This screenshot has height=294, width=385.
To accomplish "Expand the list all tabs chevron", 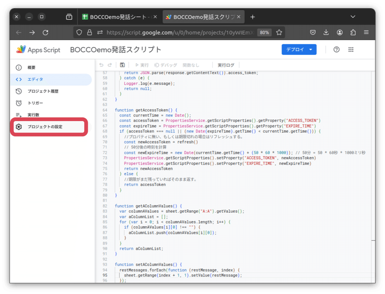I will pyautogui.click(x=353, y=17).
